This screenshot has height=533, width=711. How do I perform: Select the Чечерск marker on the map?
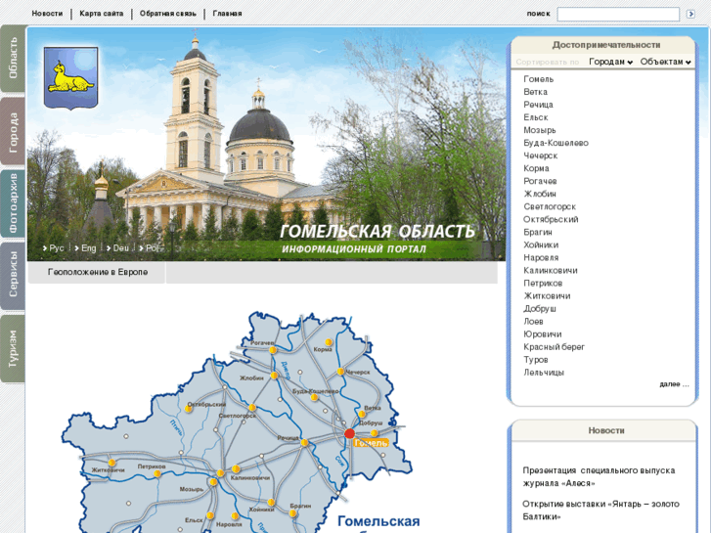tap(340, 372)
